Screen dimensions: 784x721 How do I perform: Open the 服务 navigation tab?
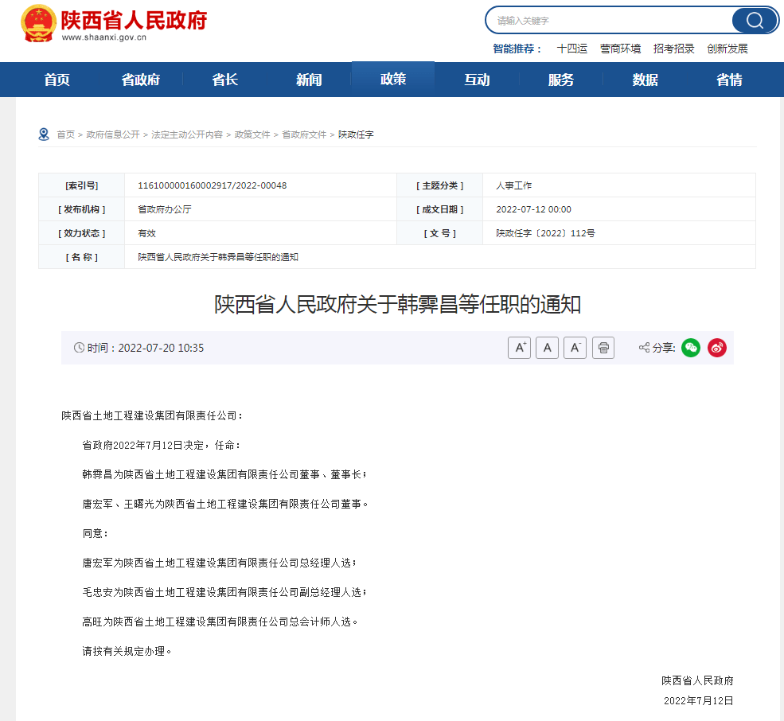click(561, 80)
